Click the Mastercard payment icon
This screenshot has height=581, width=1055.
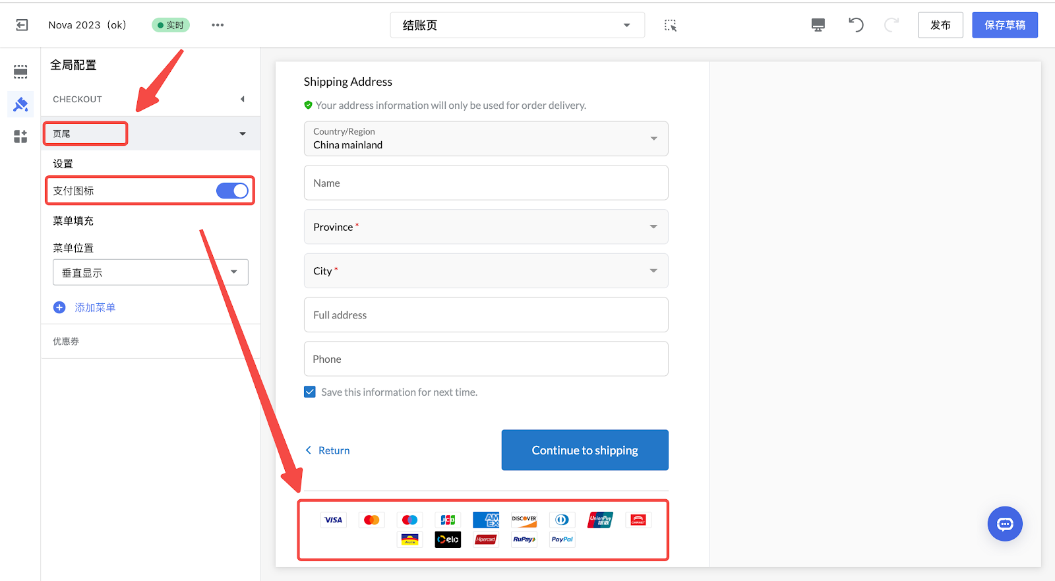coord(372,520)
